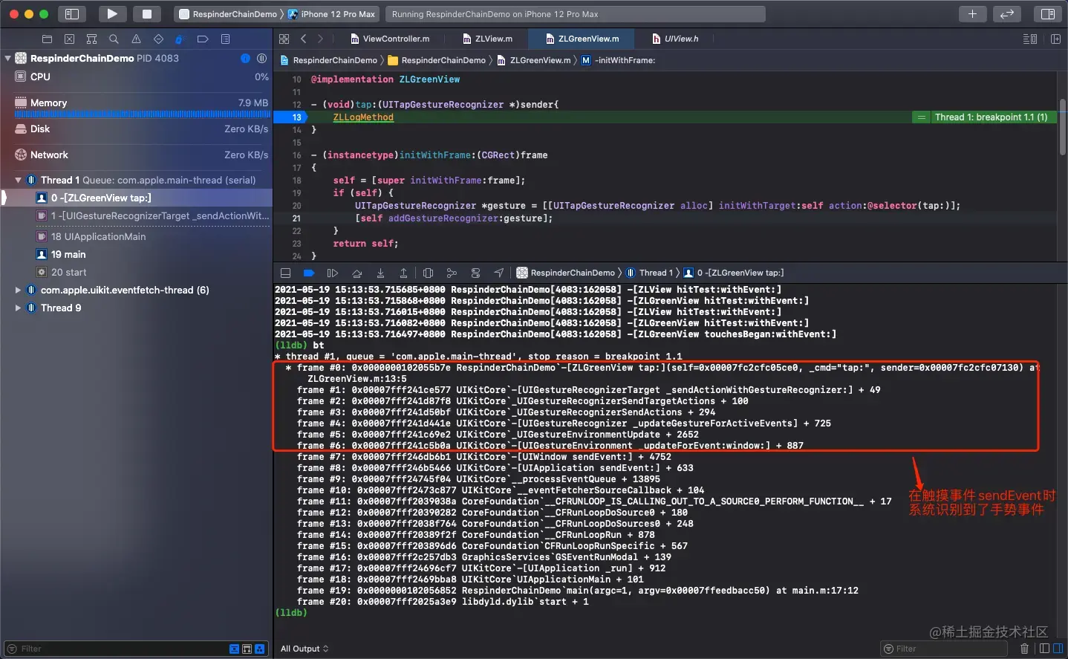Open the Test navigator diamond icon

click(x=158, y=39)
